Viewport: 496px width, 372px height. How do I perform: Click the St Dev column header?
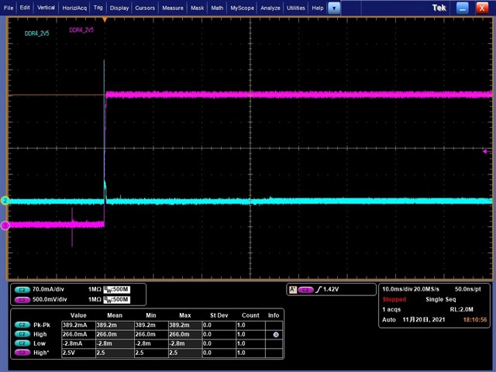click(x=219, y=315)
